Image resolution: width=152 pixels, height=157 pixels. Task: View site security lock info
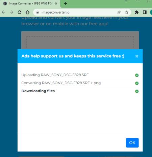coord(37,12)
